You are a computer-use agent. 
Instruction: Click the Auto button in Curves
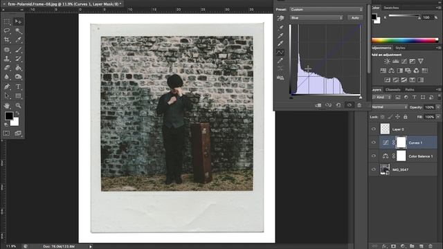[x=355, y=18]
